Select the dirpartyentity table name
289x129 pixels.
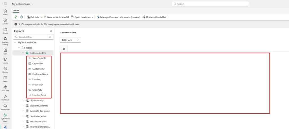[x=36, y=100]
